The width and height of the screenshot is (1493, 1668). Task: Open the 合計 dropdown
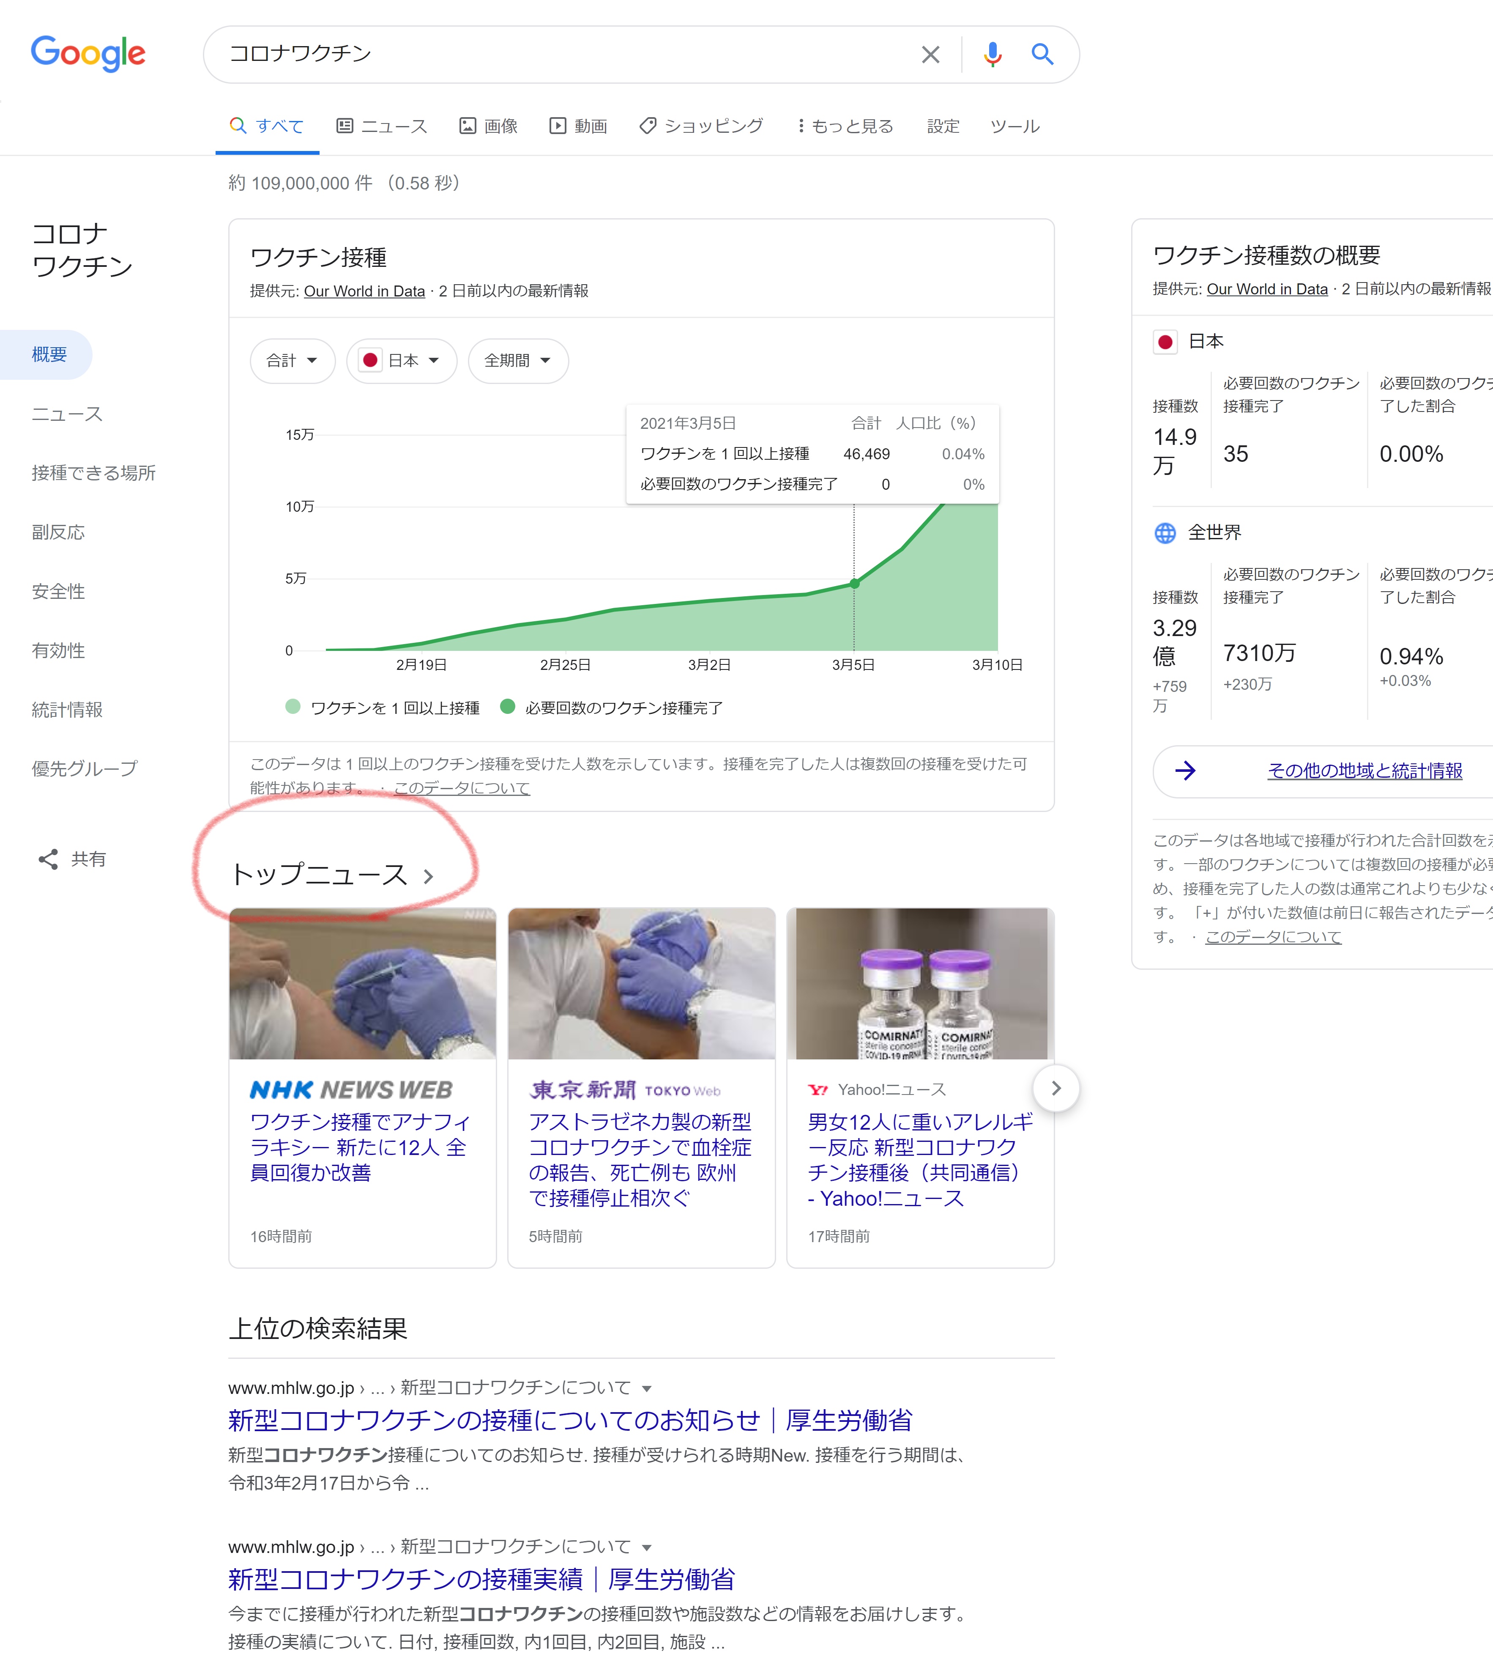pyautogui.click(x=292, y=361)
